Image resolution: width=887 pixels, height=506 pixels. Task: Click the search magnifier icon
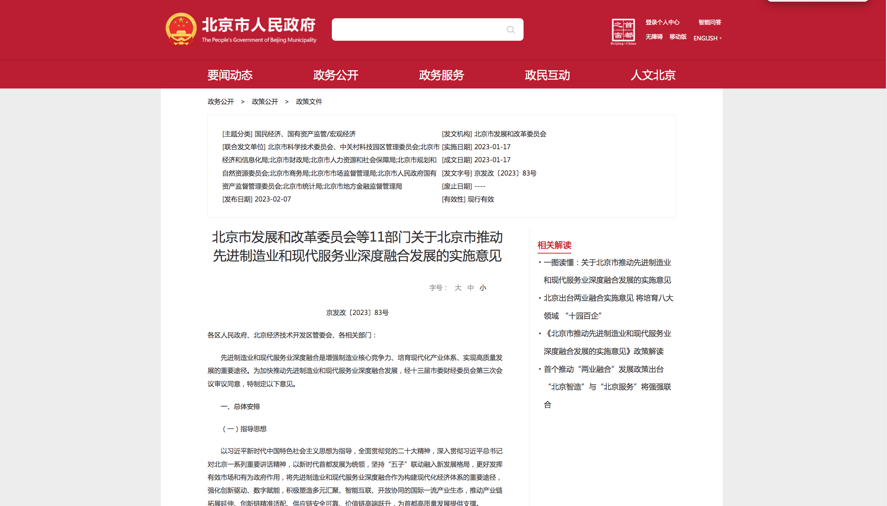510,30
